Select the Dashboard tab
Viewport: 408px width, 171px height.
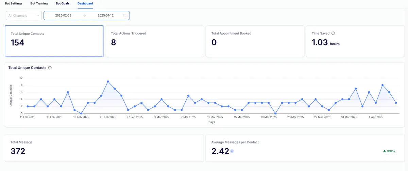85,3
